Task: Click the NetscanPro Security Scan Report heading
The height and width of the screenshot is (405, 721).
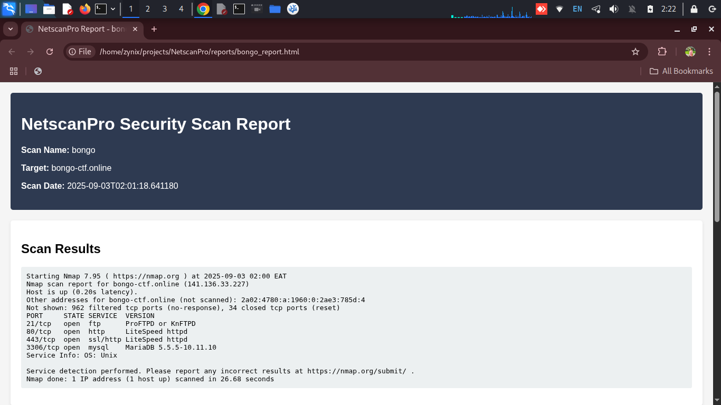Action: 156,124
